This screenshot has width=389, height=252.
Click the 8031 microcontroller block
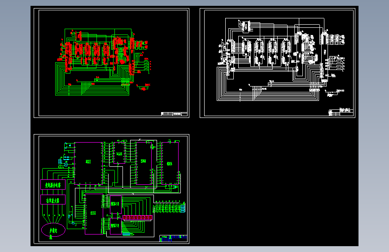pos(88,163)
